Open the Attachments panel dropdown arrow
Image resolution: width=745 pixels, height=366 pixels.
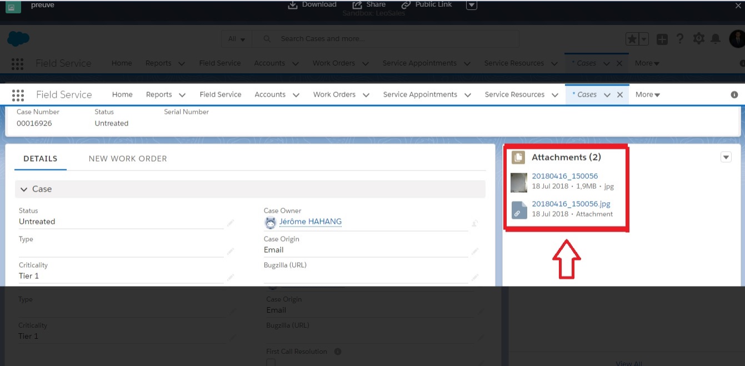click(x=726, y=157)
